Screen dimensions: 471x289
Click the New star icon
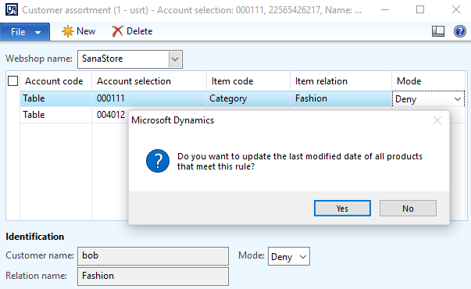tap(68, 31)
